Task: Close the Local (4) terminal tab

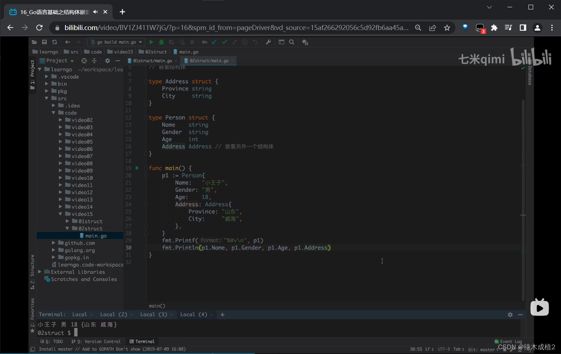Action: (211, 315)
